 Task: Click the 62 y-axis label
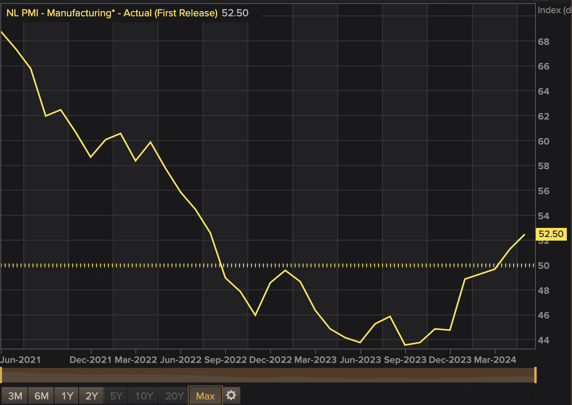(543, 116)
